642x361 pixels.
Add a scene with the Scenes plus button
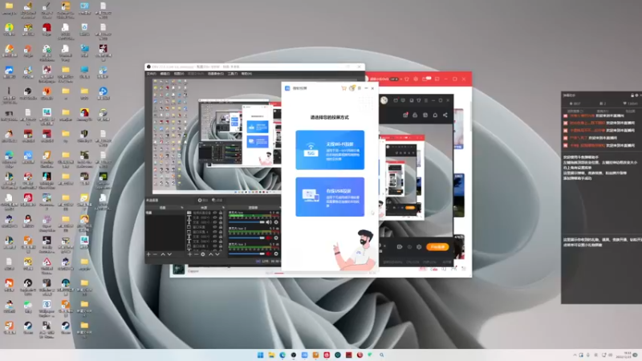click(148, 254)
